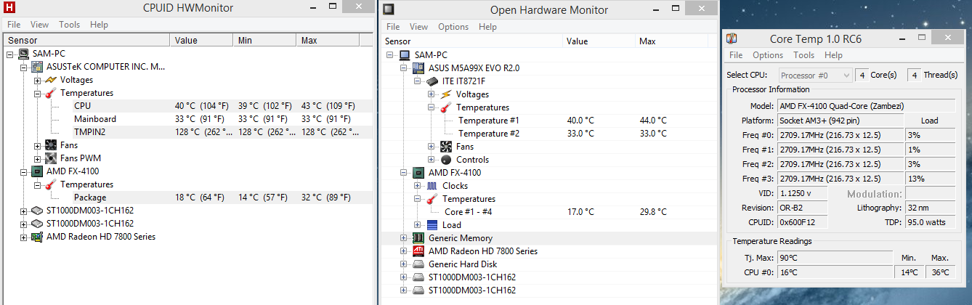Screen dimensions: 972x305
Task: Click the Clocks icon under AMD FX-4100
Action: pyautogui.click(x=432, y=186)
